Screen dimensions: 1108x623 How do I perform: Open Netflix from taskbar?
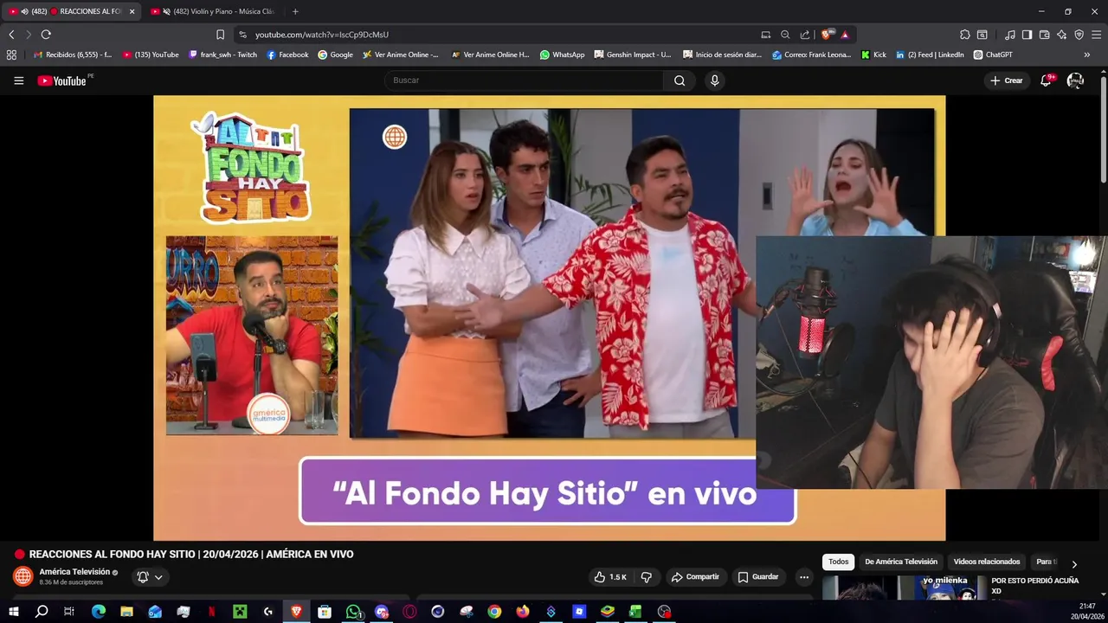[211, 612]
